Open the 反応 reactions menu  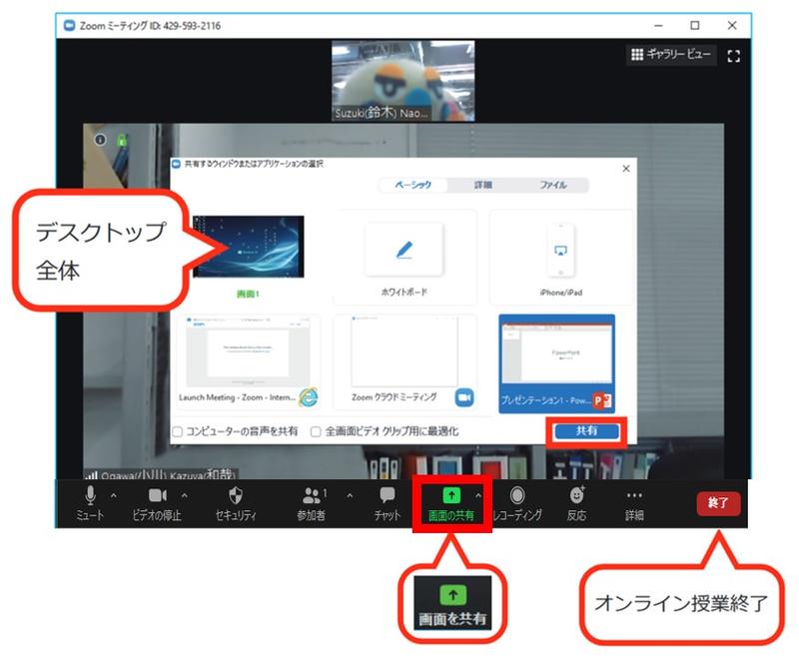tap(577, 502)
